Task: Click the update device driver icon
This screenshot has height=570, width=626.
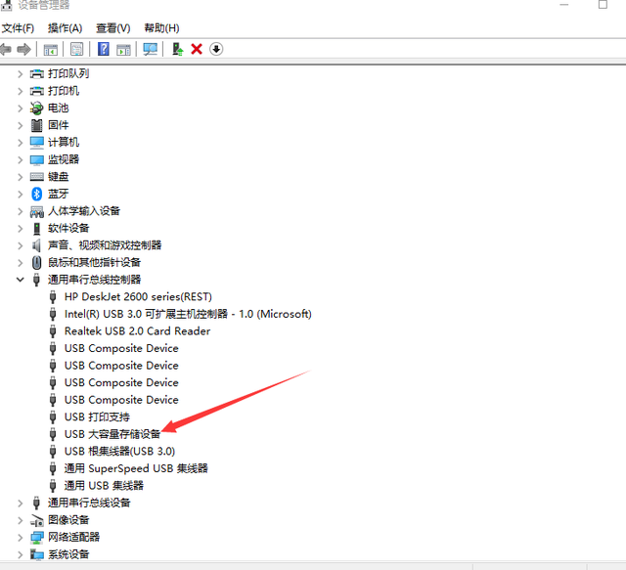Action: click(x=177, y=49)
